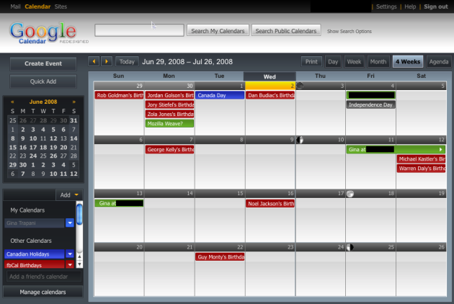Select date 26 in mini calendar's June rows
The height and width of the screenshot is (304, 454).
(53, 156)
